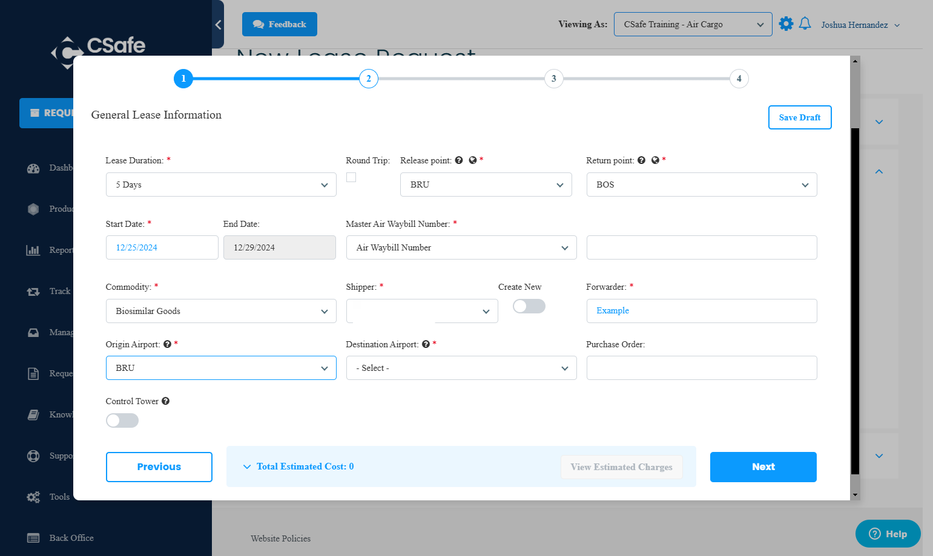Click the Track arrows icon
Image resolution: width=933 pixels, height=556 pixels.
coord(33,292)
